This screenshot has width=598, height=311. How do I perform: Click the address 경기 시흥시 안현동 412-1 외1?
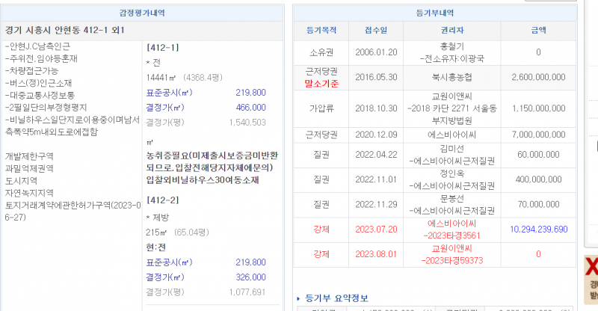tap(64, 30)
